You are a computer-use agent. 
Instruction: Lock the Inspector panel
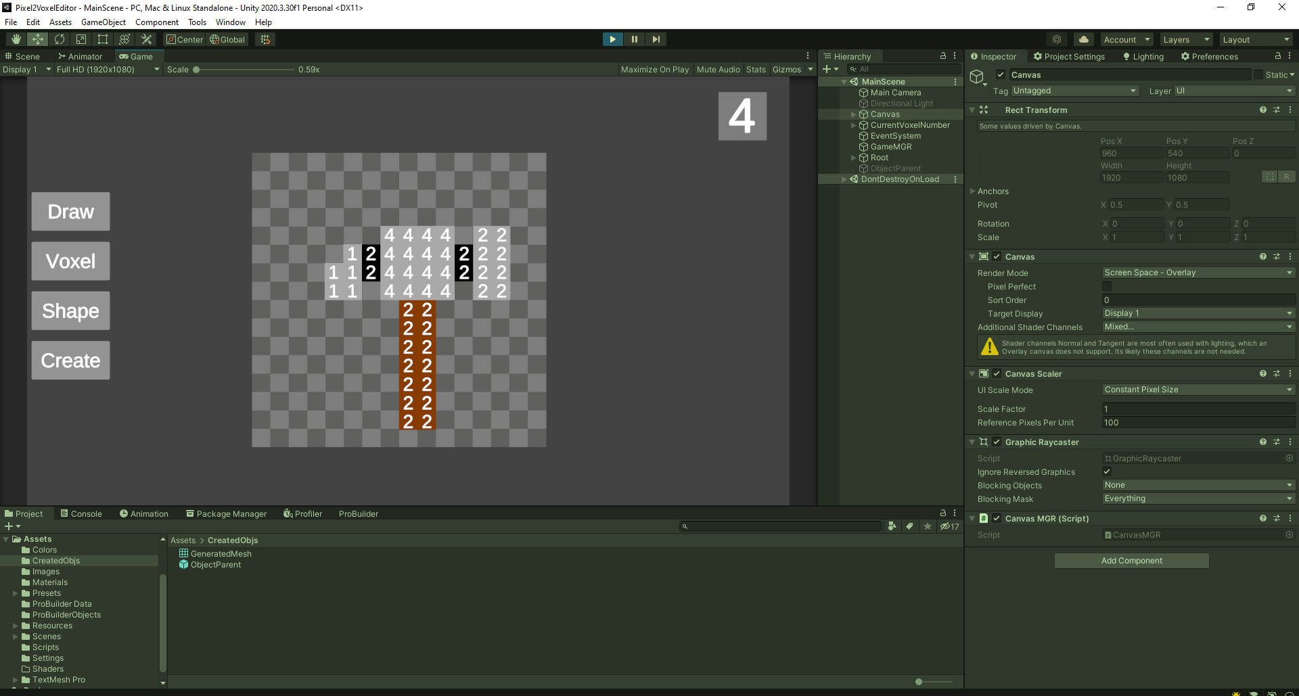click(x=1278, y=56)
